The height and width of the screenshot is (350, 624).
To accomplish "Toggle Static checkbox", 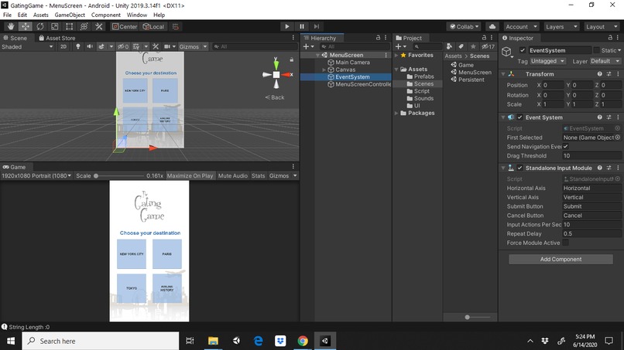I will [596, 50].
